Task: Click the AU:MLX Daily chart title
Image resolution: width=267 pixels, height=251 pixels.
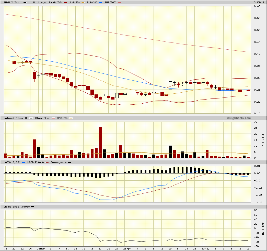Action: [x=13, y=3]
